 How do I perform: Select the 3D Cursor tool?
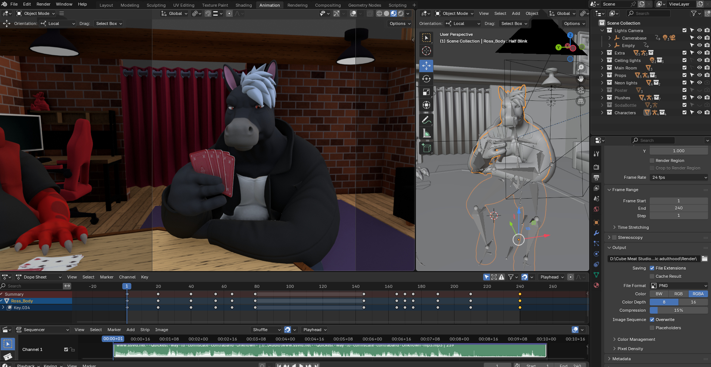tap(426, 51)
